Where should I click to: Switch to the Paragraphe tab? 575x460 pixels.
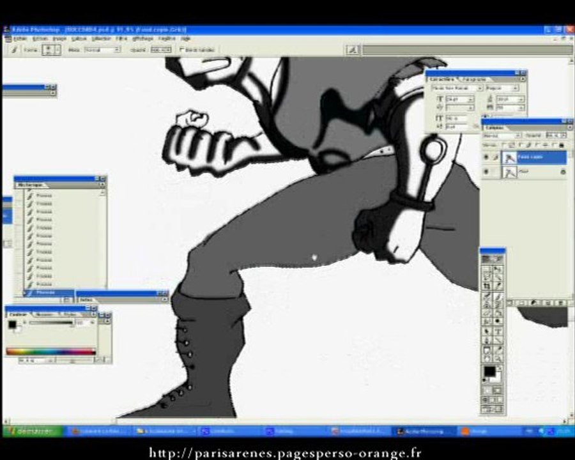click(x=474, y=79)
